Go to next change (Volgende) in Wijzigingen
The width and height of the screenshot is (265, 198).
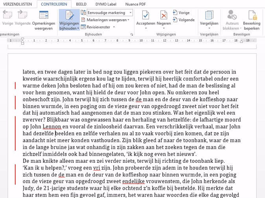[x=184, y=20]
